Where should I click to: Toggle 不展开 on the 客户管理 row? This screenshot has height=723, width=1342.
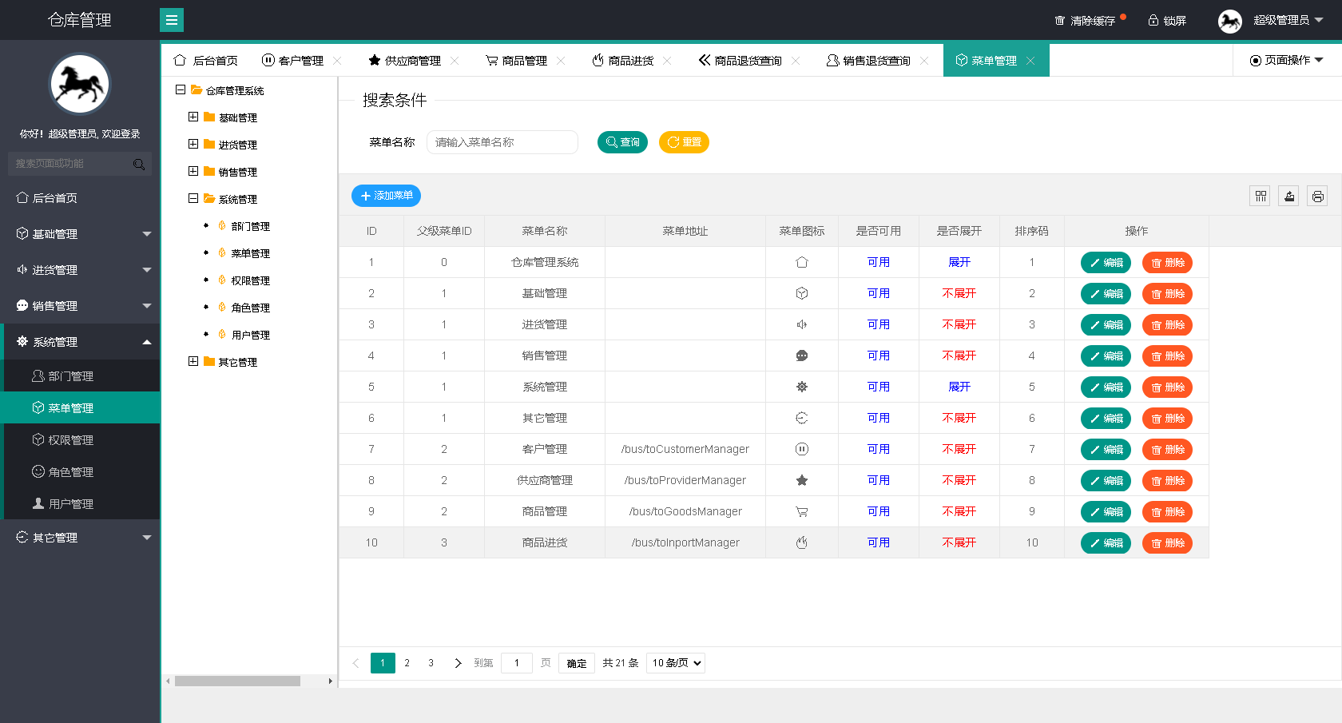[959, 449]
